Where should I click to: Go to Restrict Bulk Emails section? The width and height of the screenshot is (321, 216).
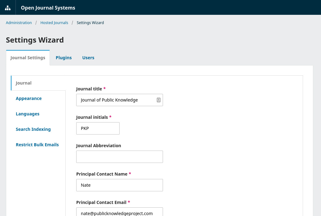click(x=37, y=145)
